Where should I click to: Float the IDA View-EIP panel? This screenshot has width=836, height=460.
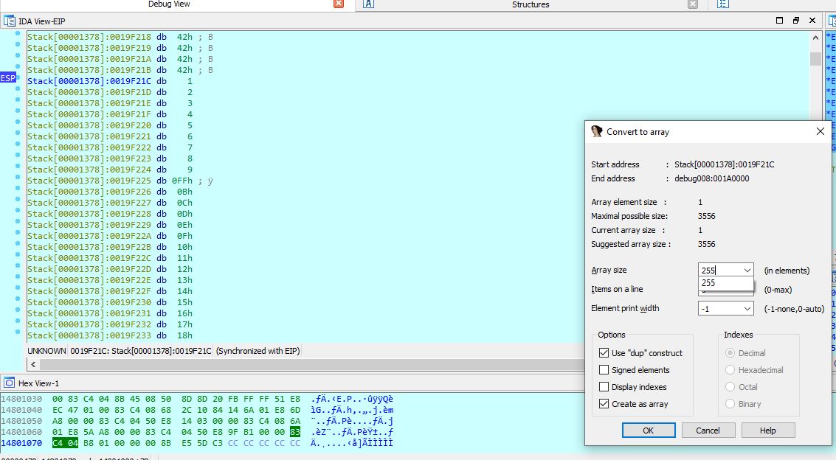pos(796,20)
